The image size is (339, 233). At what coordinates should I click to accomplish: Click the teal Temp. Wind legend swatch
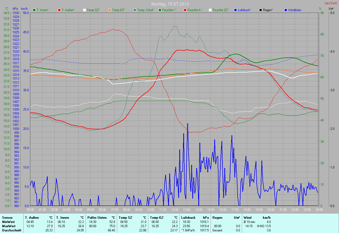pos(135,10)
